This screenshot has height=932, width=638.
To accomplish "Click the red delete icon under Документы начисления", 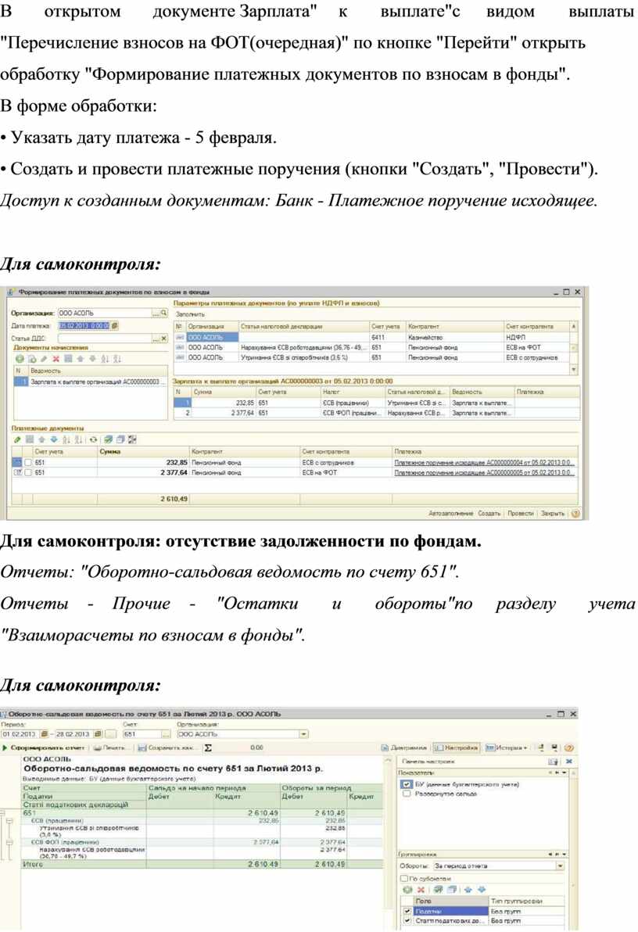I will 56,358.
